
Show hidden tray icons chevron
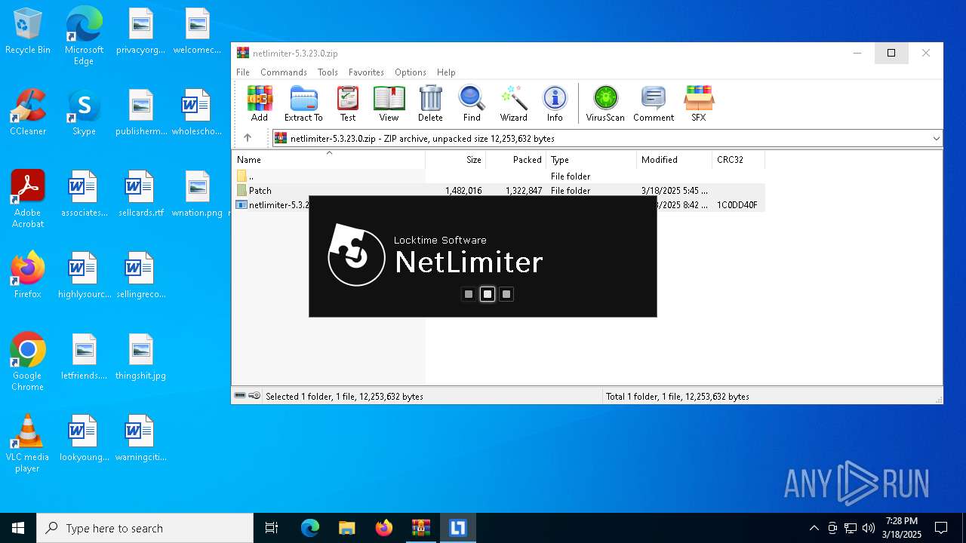coord(814,528)
